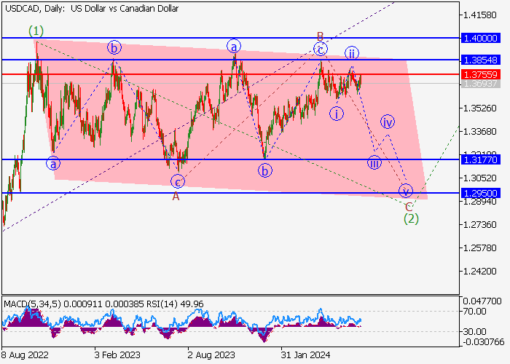This screenshot has width=510, height=364.
Task: Select the 1.31770 blue price level label
Action: 481,159
